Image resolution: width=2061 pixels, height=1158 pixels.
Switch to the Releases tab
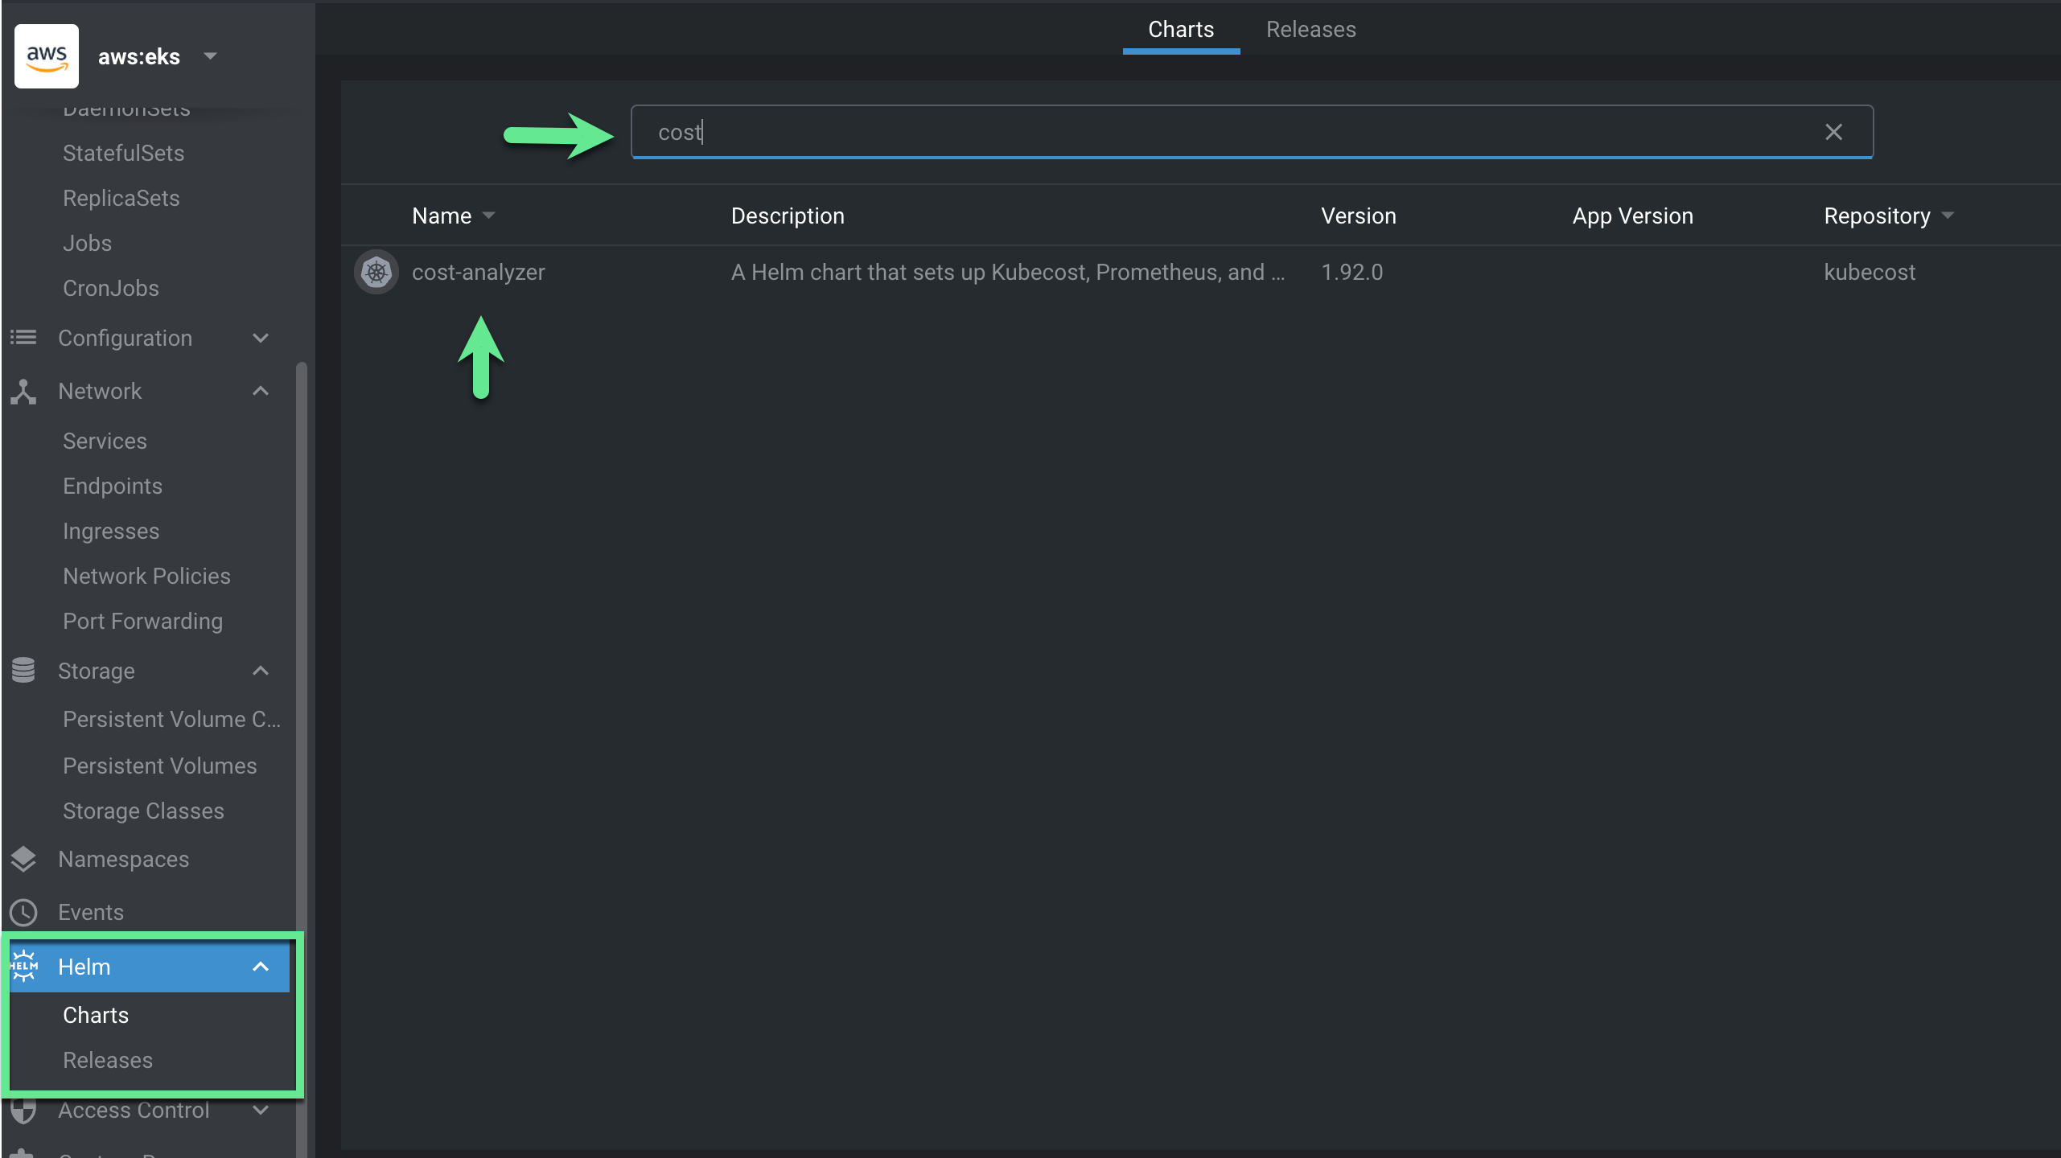(x=1310, y=28)
